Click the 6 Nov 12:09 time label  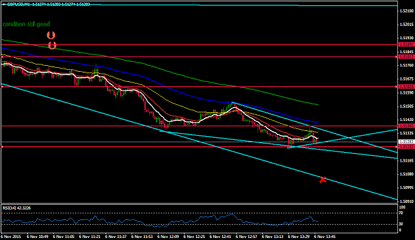click(x=168, y=236)
